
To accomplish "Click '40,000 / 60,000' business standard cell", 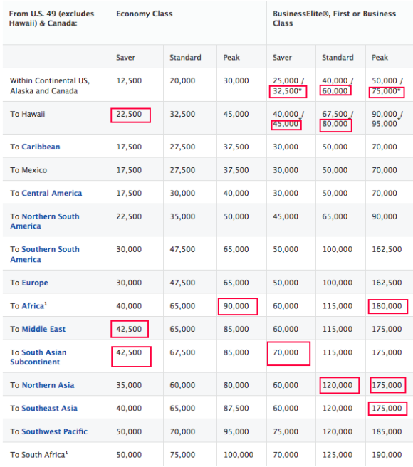I will (x=338, y=85).
